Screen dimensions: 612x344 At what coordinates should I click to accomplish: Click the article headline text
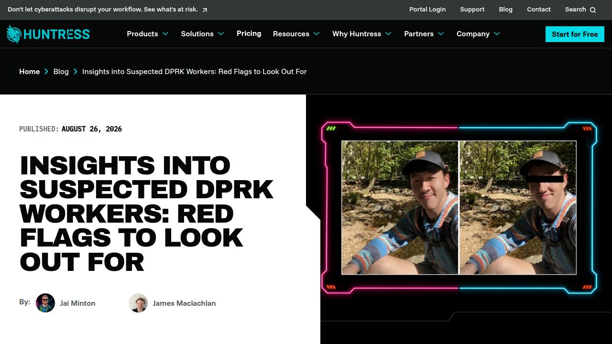pos(146,214)
